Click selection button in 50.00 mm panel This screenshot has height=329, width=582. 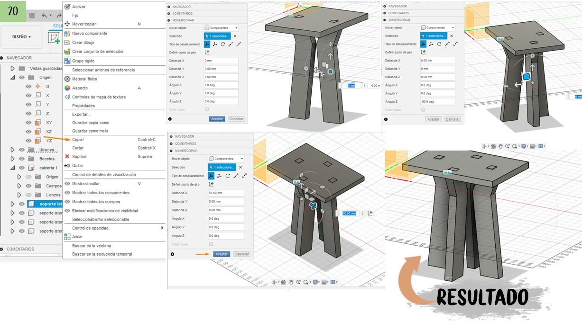click(x=222, y=167)
